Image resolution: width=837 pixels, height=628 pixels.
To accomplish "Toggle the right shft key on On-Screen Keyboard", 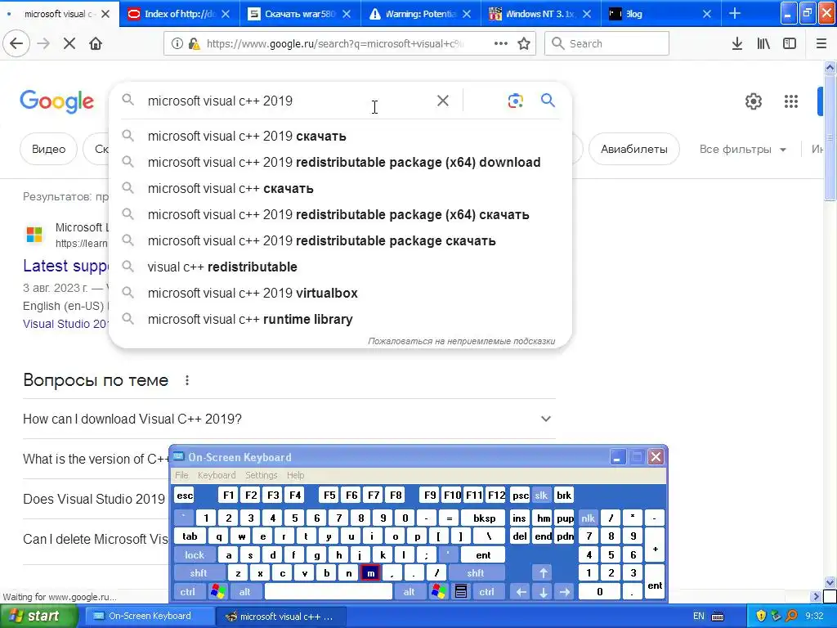I will pyautogui.click(x=476, y=573).
